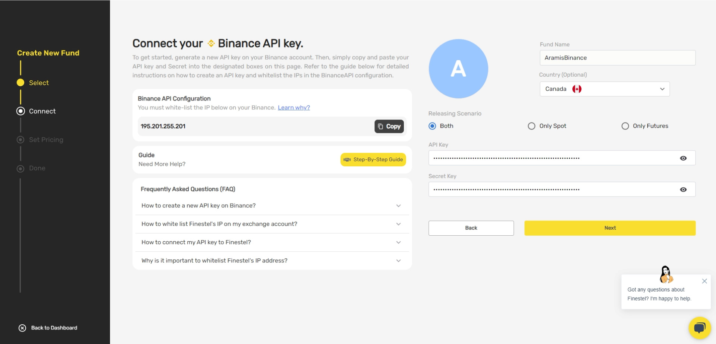Select the Both releasing scenario

click(x=432, y=126)
